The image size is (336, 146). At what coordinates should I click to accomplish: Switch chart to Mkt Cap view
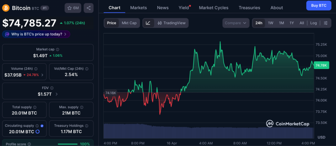coord(129,23)
